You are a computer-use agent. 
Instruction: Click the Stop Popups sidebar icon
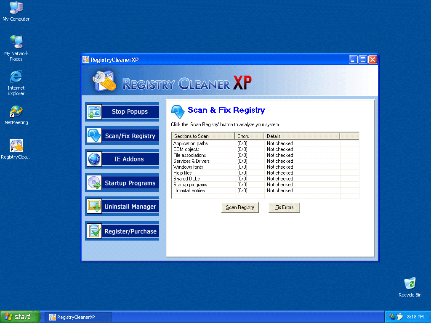94,112
